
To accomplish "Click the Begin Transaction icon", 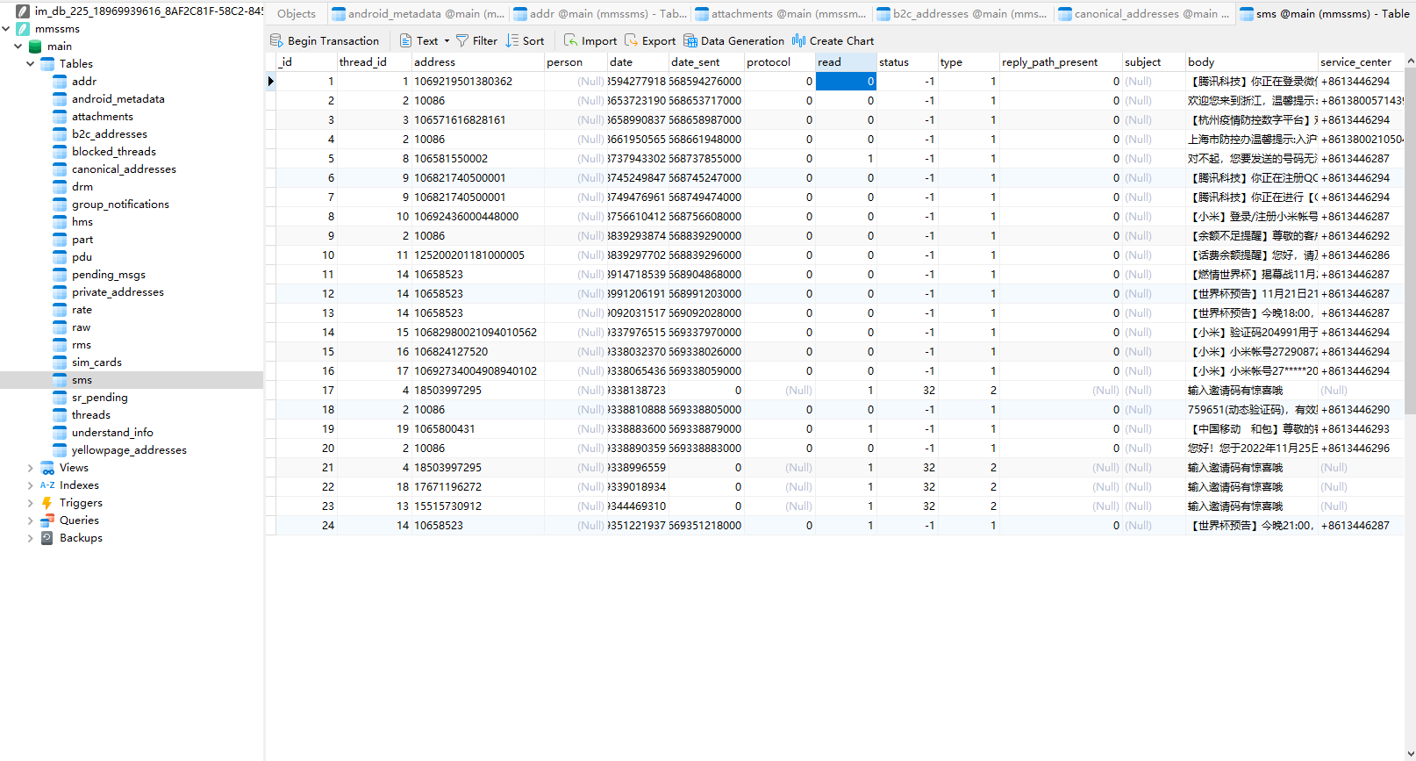I will click(x=276, y=40).
